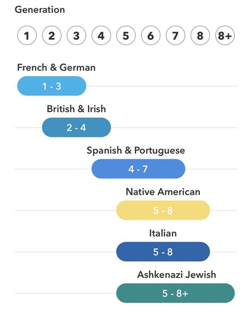Click the French & German label

[x=56, y=67]
